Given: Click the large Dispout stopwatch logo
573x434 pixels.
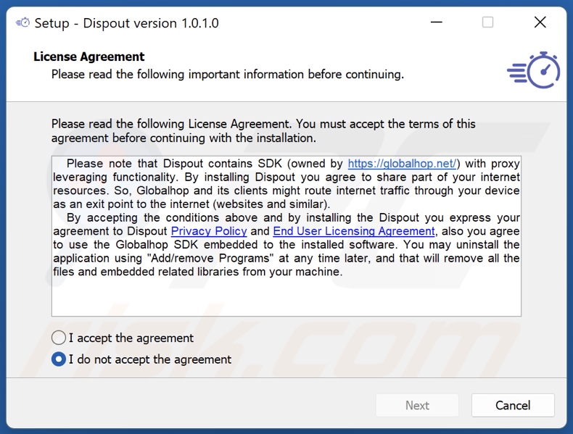Looking at the screenshot, I should click(x=533, y=70).
